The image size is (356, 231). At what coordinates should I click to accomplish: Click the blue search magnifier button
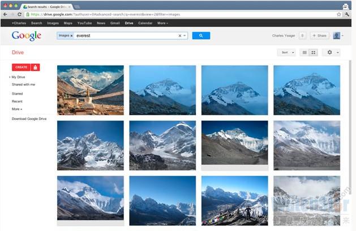pos(201,36)
